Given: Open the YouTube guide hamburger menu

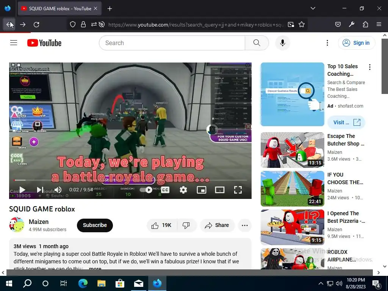Looking at the screenshot, I should 14,43.
